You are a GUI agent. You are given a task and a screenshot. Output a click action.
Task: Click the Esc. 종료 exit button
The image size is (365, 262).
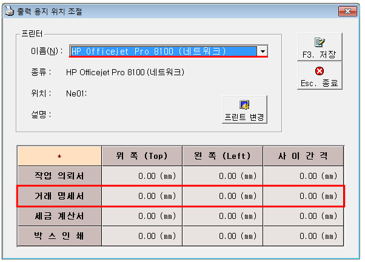tap(320, 75)
